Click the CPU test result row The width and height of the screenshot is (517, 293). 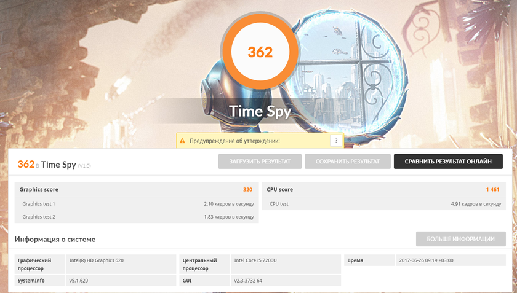tap(385, 204)
